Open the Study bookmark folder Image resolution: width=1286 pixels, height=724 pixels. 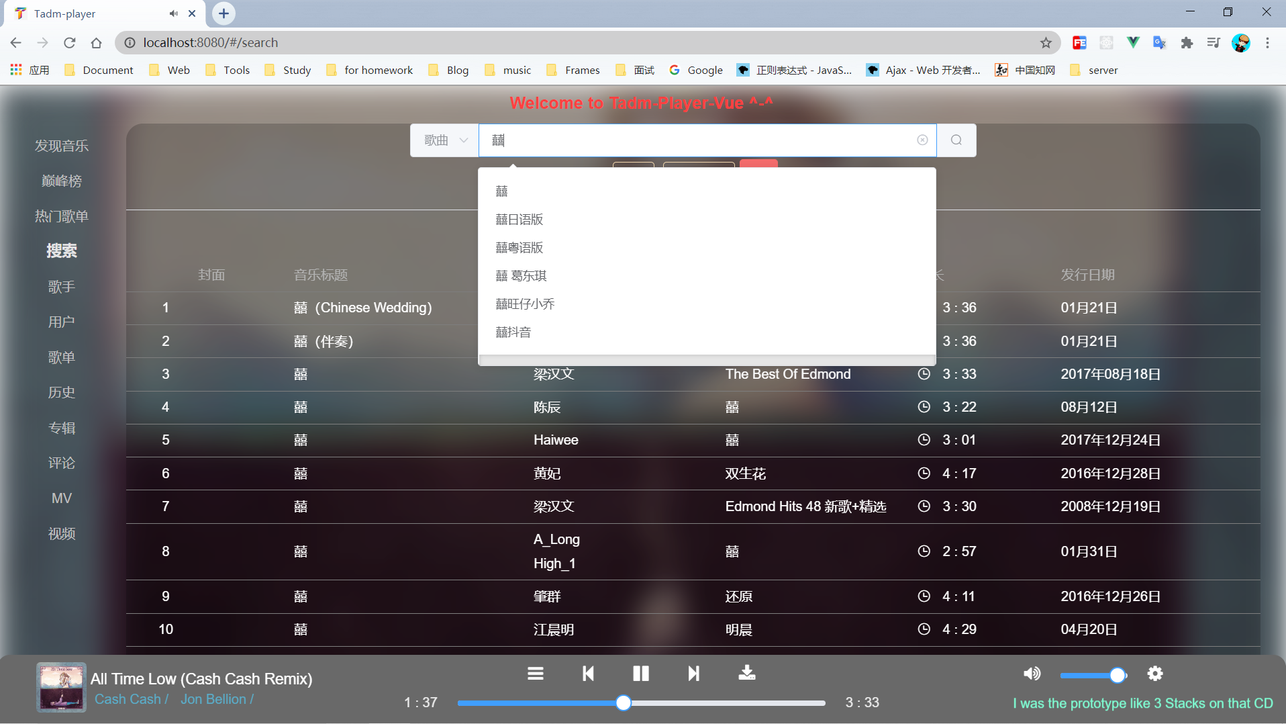pos(288,70)
